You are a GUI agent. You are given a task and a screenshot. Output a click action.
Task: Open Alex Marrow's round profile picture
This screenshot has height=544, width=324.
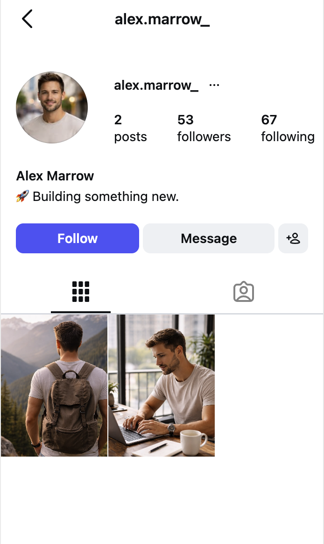pyautogui.click(x=52, y=107)
